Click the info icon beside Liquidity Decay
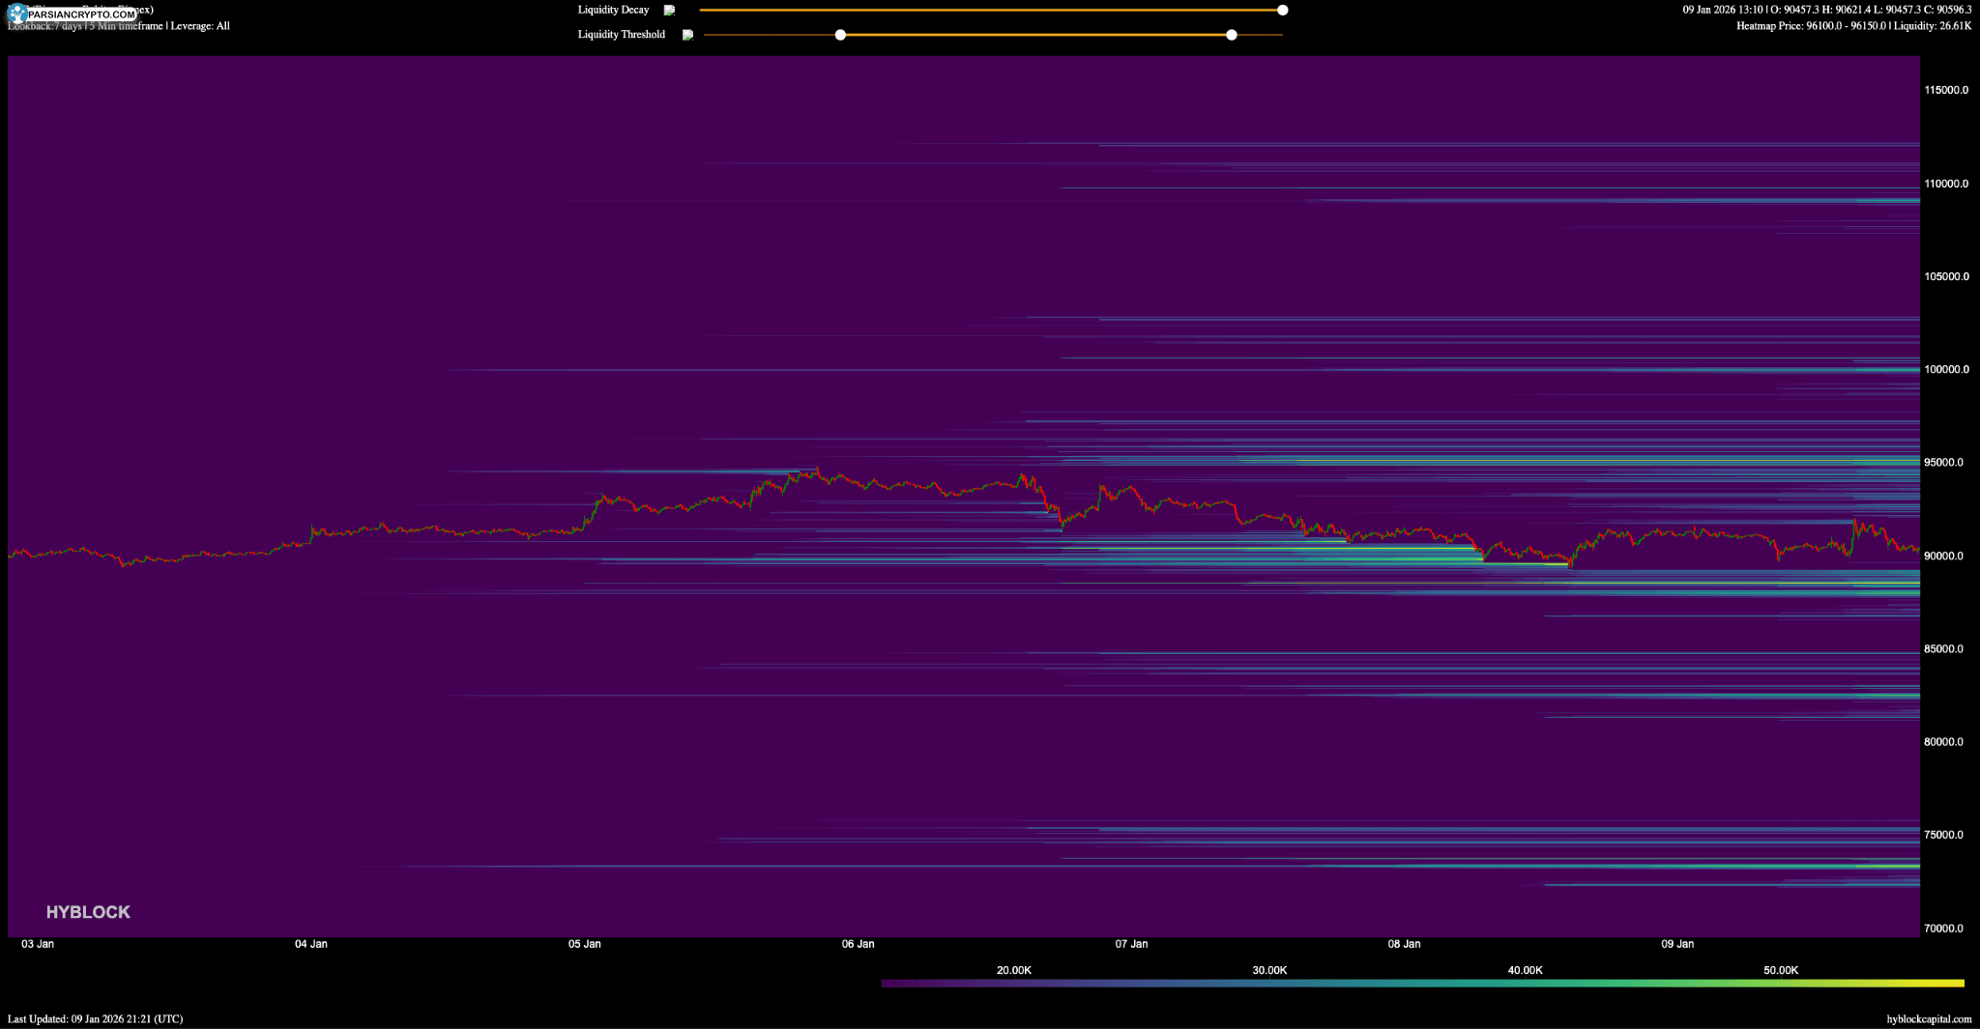1980x1029 pixels. [x=669, y=10]
